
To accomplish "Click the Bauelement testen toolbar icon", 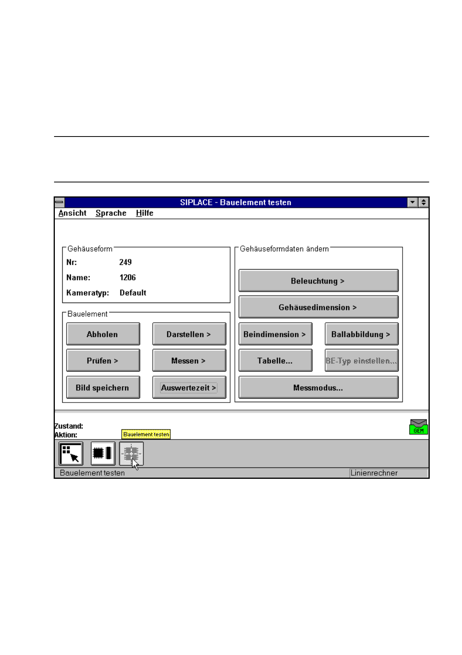I will [131, 454].
